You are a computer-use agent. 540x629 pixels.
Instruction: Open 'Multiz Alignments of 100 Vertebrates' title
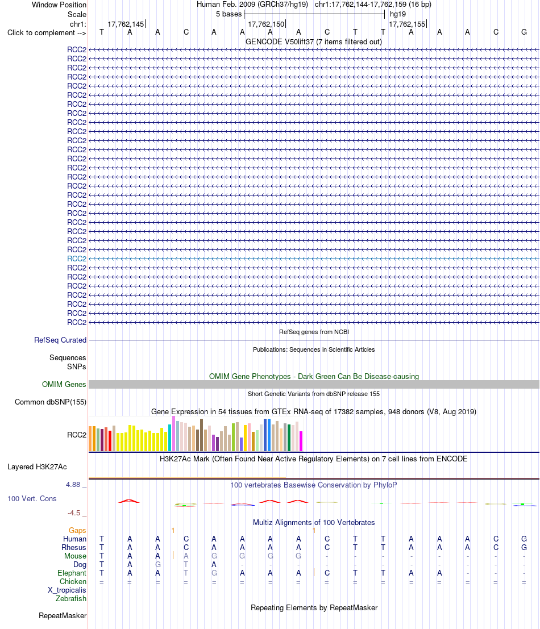[314, 523]
